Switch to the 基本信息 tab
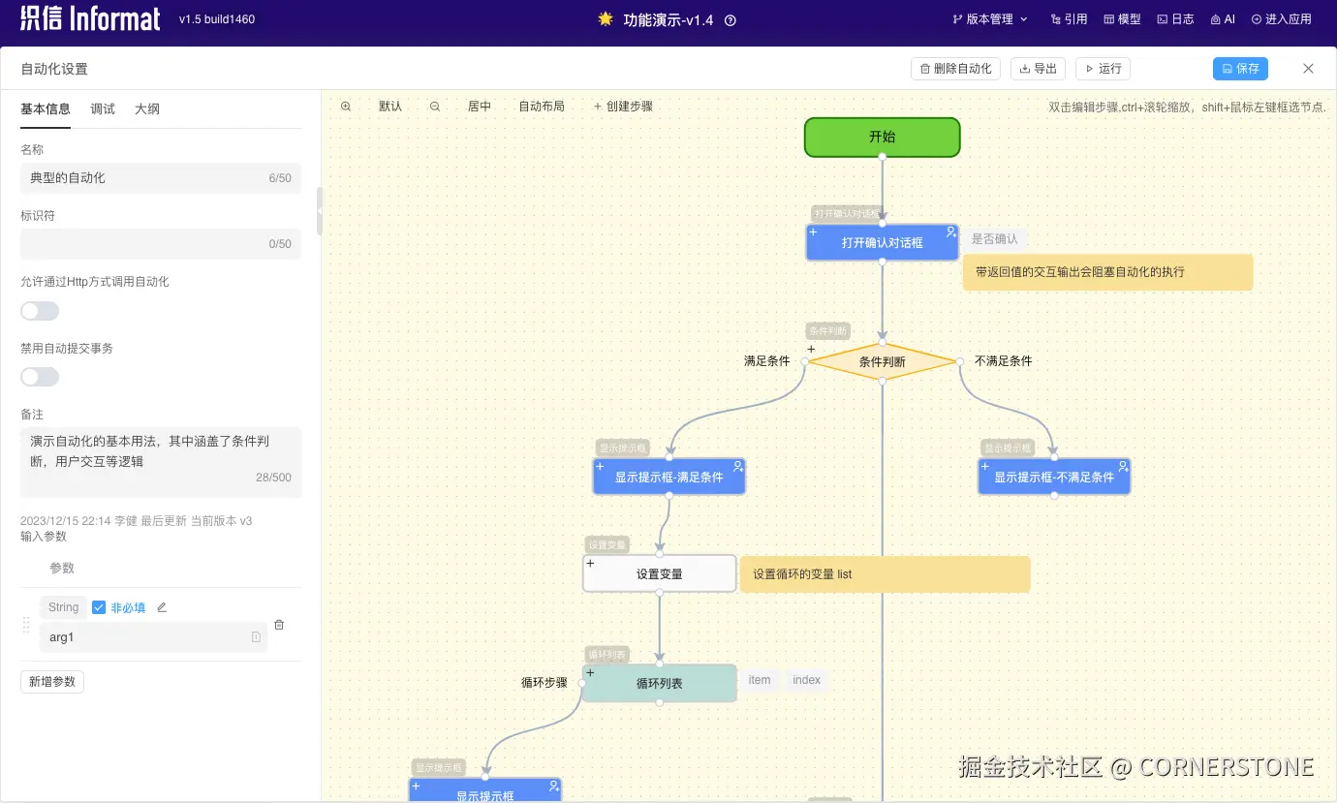The image size is (1337, 803). coord(46,108)
